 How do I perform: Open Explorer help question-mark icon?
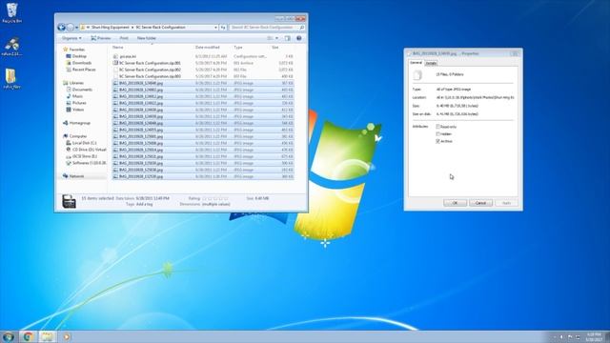[x=298, y=38]
